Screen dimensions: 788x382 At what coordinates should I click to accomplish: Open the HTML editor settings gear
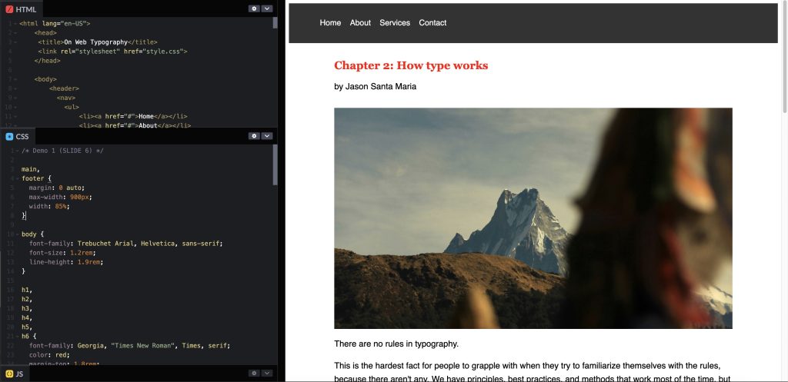click(x=254, y=8)
